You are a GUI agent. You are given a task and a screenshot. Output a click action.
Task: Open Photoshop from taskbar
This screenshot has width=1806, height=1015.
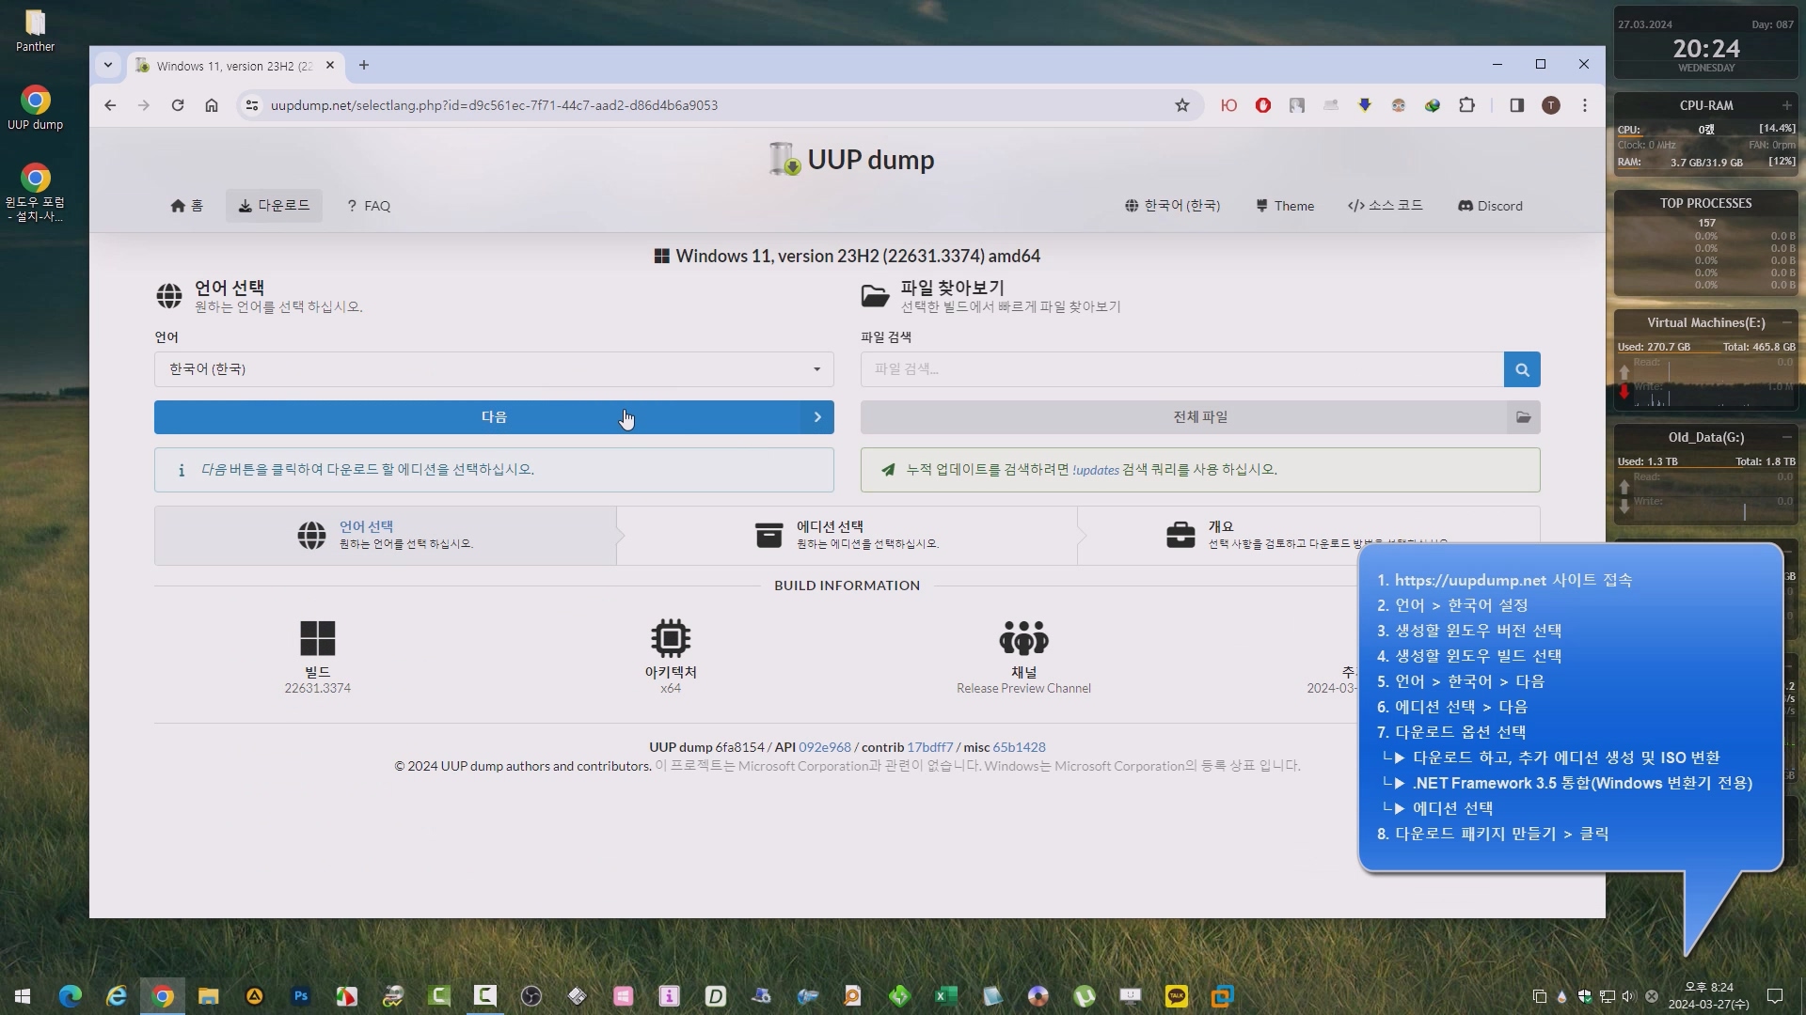click(301, 996)
